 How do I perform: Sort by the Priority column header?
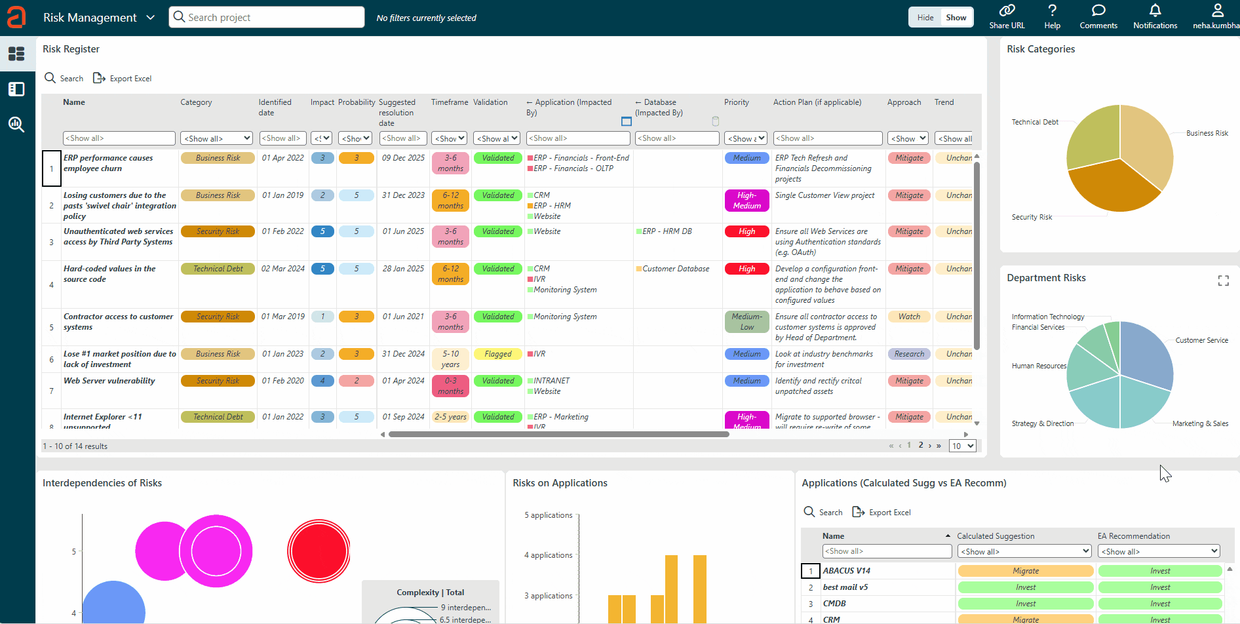click(x=736, y=102)
